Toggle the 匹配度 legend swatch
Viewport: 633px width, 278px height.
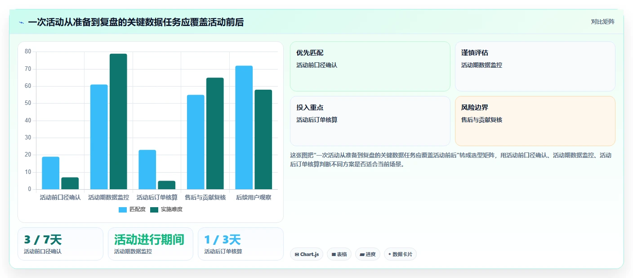click(x=123, y=209)
